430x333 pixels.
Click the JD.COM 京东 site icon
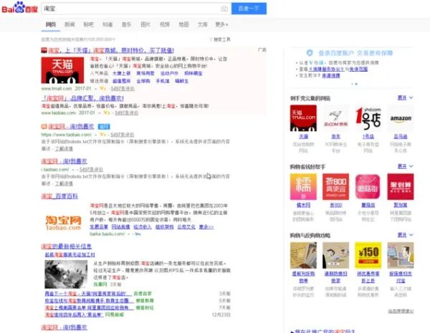(335, 118)
